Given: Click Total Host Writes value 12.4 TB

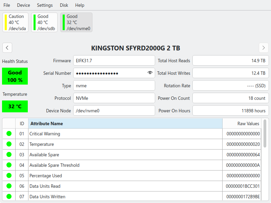Looking at the screenshot, I should coord(231,73).
